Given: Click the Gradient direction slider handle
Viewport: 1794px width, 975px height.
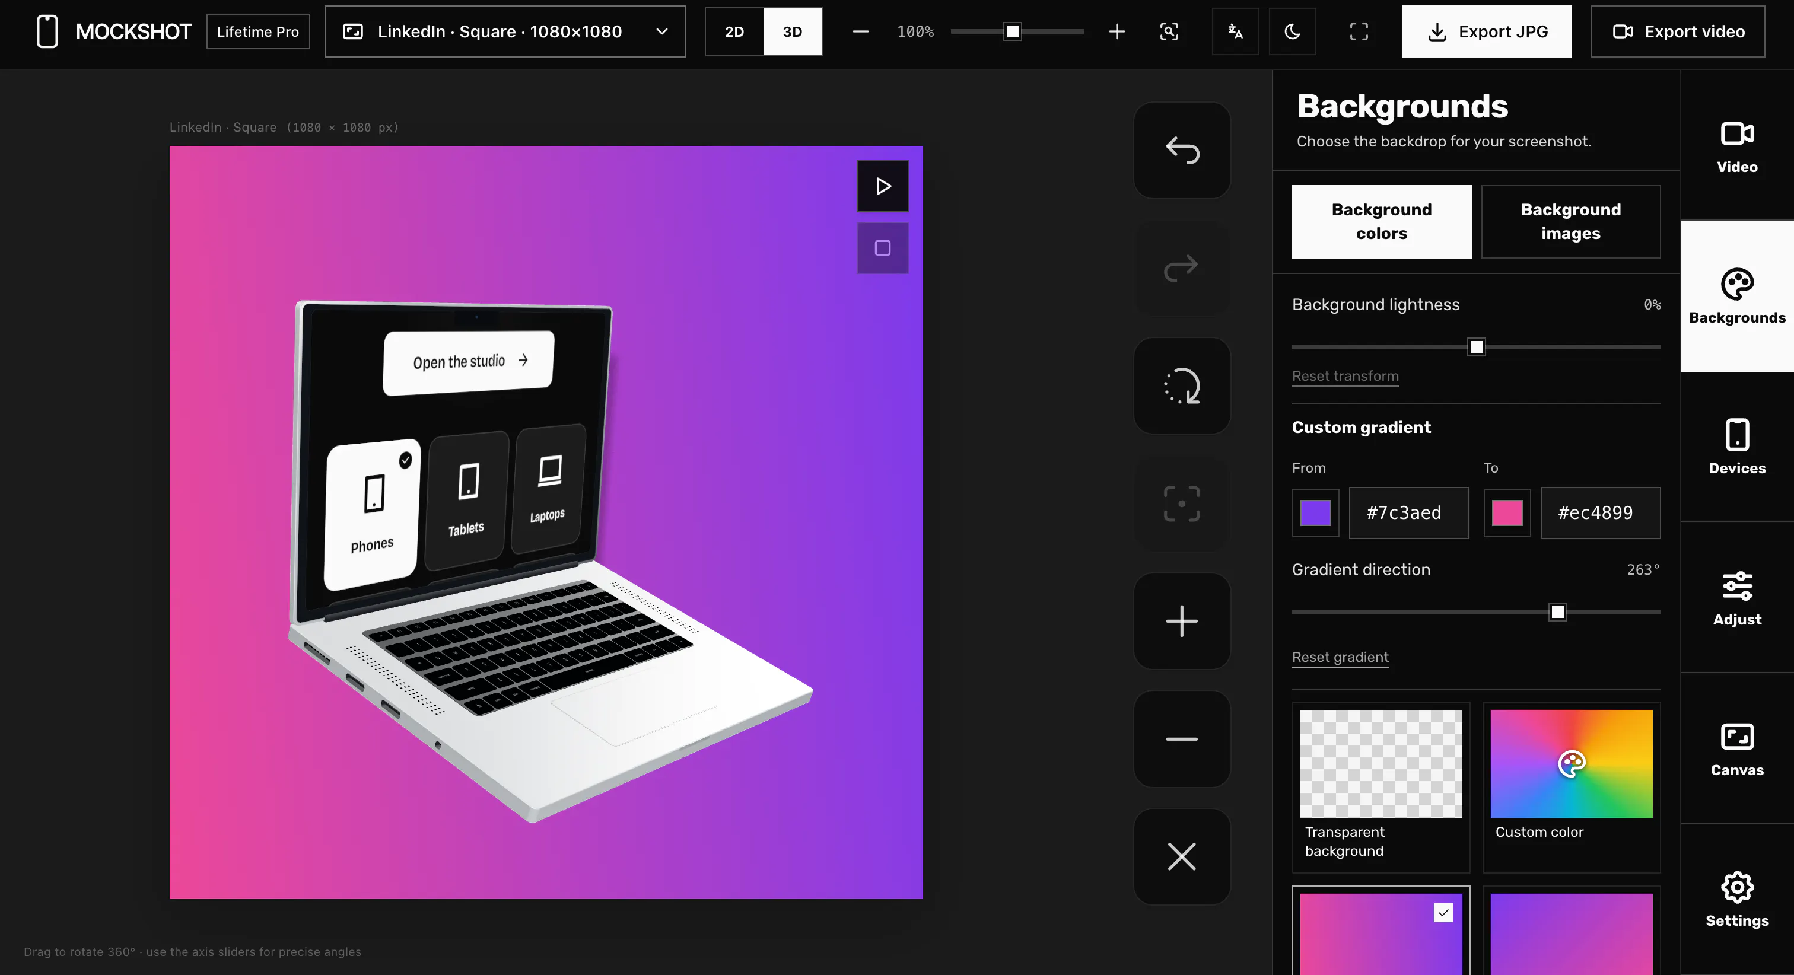Looking at the screenshot, I should pos(1557,612).
